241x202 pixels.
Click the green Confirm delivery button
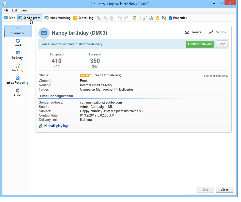pos(200,44)
